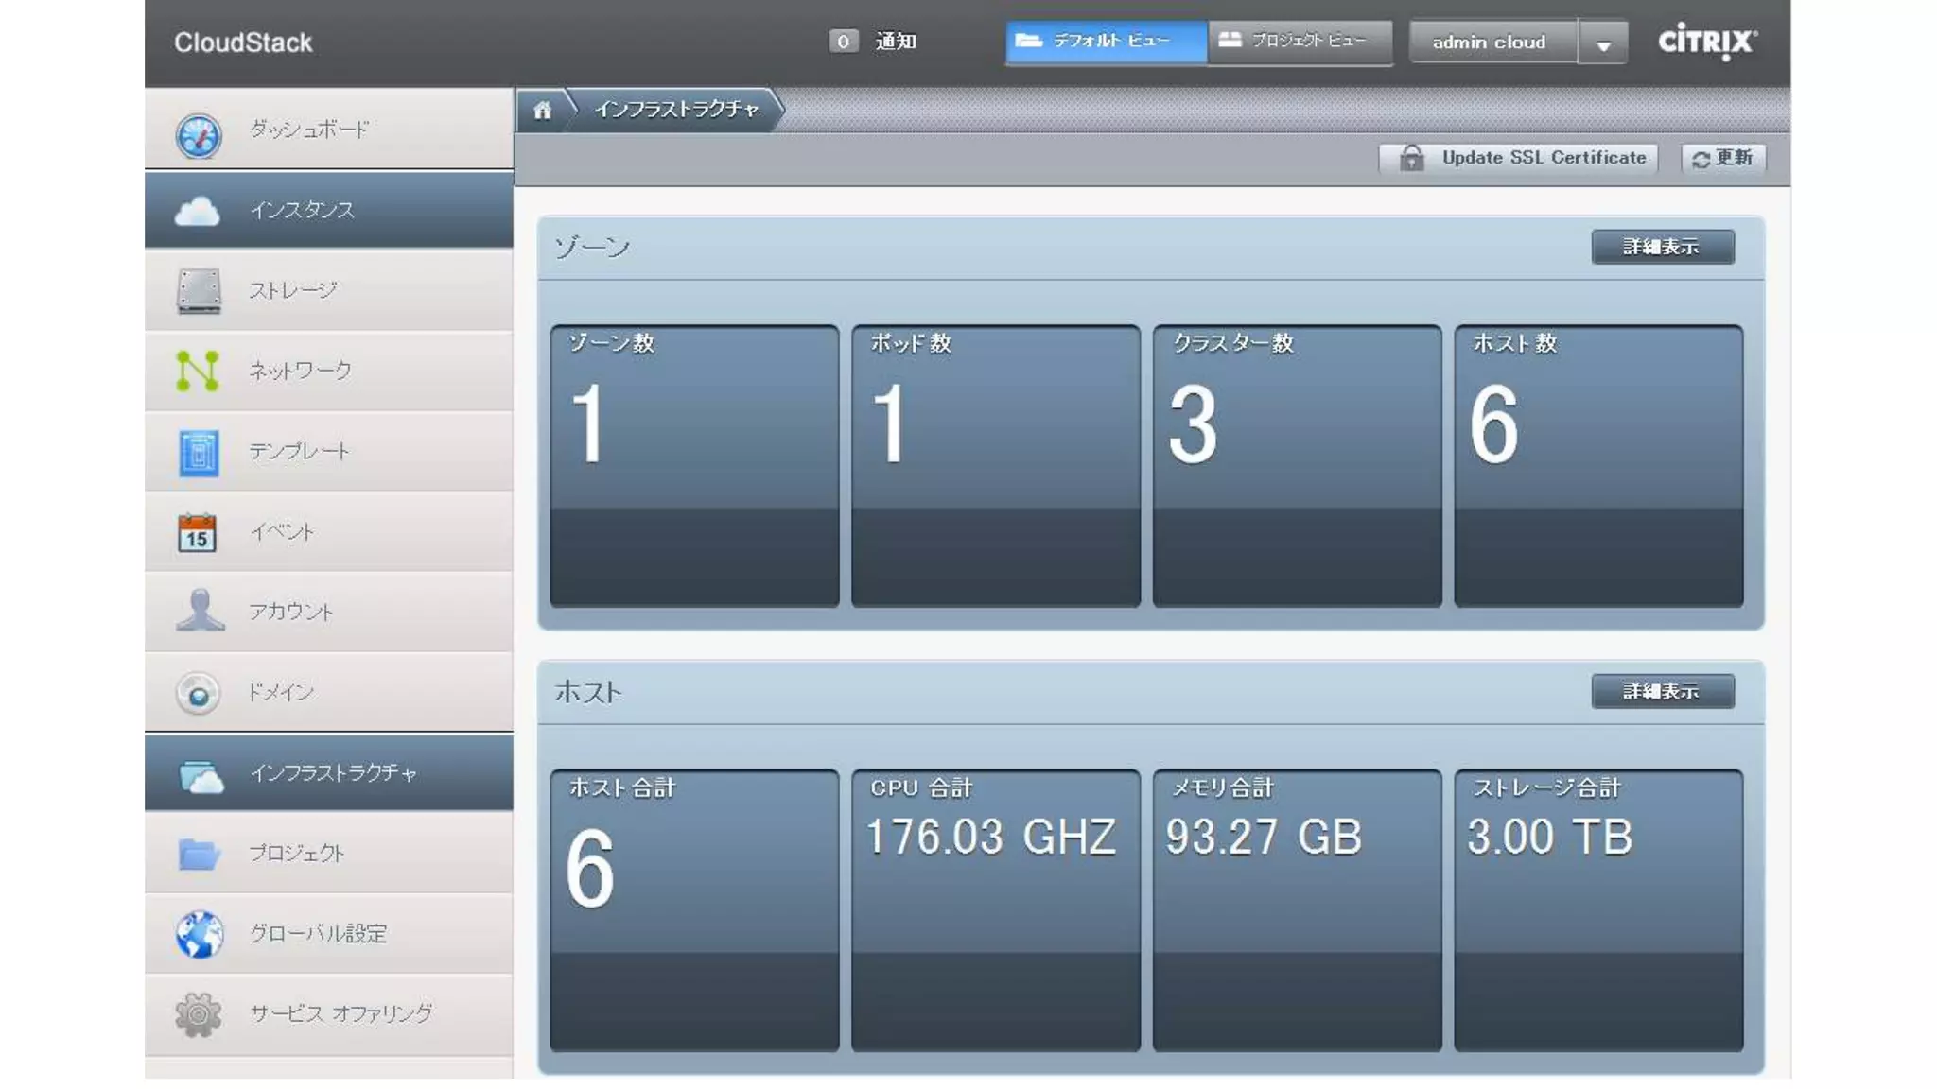
Task: Switch to the Project View tab
Action: pos(1299,42)
